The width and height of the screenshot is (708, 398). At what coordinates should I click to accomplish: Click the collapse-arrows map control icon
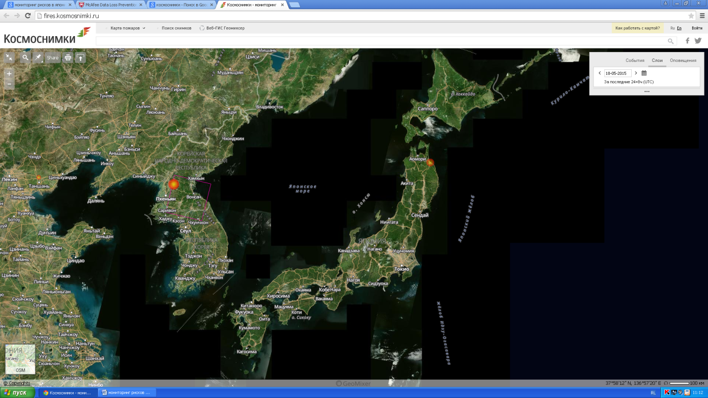point(9,57)
